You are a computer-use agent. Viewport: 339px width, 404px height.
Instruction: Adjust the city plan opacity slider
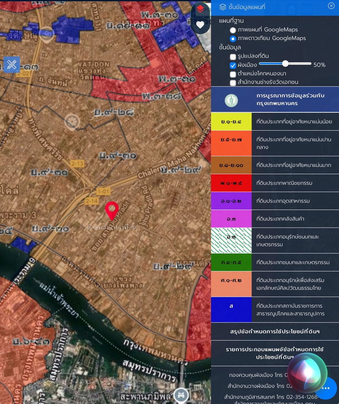[x=285, y=63]
